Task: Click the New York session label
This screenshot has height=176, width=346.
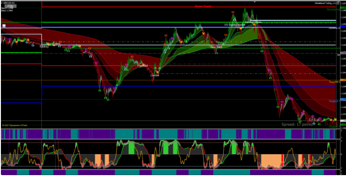Action: pyautogui.click(x=216, y=47)
